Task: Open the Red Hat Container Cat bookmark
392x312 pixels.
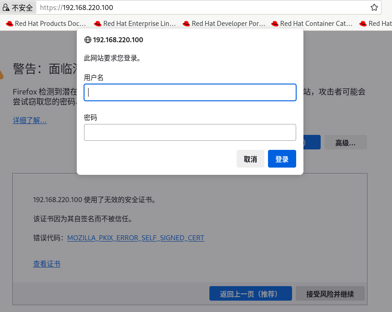Action: (312, 24)
